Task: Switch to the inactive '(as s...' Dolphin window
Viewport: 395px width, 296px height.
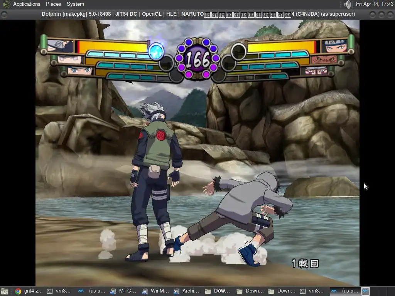Action: click(x=92, y=291)
